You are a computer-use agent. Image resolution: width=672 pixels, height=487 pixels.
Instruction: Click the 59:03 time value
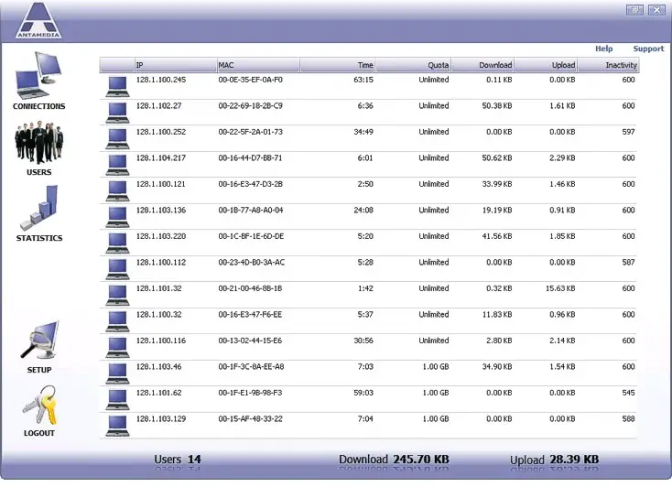click(x=363, y=393)
